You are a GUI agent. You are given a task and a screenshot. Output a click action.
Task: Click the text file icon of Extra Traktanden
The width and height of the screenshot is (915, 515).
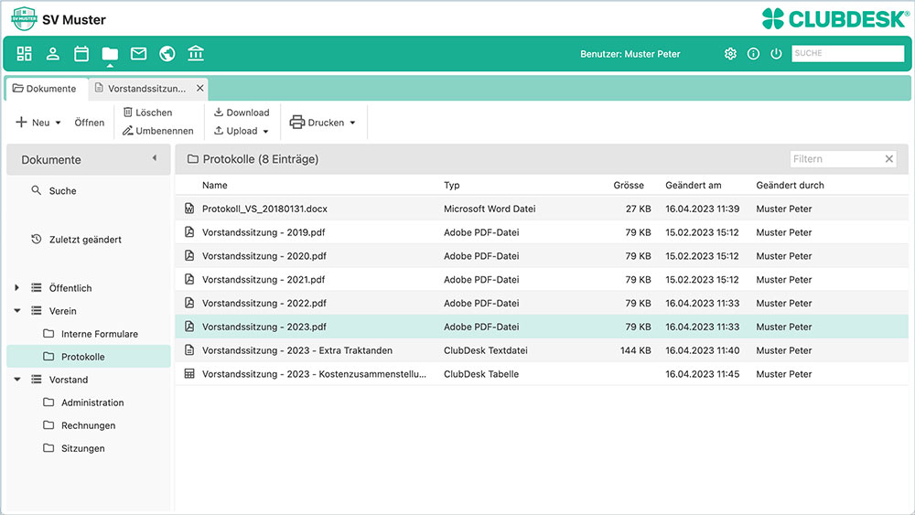pyautogui.click(x=189, y=350)
